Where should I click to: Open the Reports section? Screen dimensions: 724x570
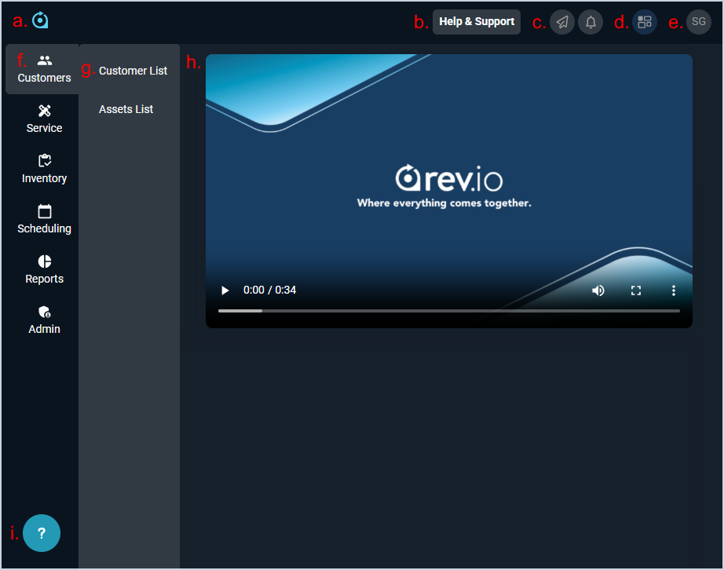pos(44,270)
